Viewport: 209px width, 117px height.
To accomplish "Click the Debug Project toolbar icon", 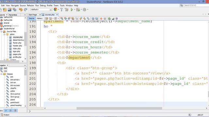I will click(78, 9).
